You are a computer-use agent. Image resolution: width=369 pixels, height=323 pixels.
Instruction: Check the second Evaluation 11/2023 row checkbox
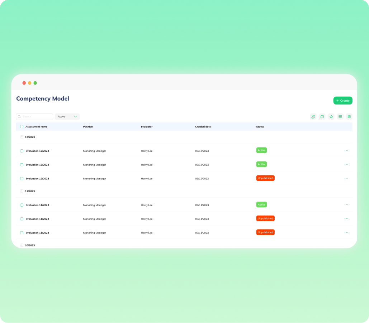pos(22,219)
